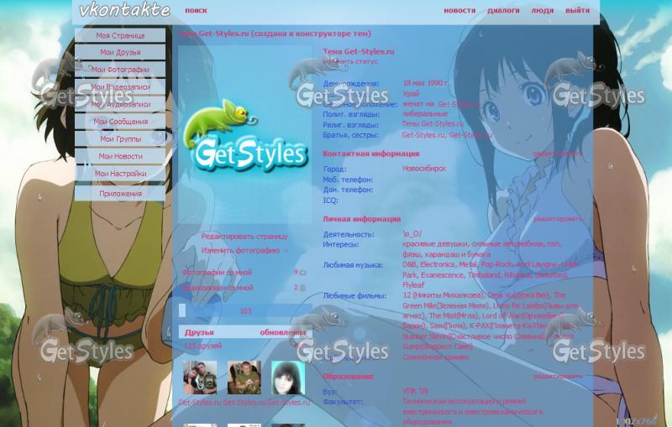Click редактировать beside Образование

[x=558, y=377]
